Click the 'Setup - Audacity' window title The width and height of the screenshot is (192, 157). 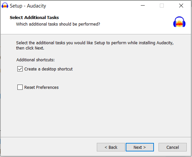pyautogui.click(x=28, y=6)
